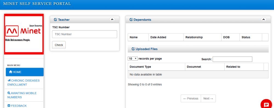Collapse the Dependants panel
The height and width of the screenshot is (108, 274).
coord(264,19)
